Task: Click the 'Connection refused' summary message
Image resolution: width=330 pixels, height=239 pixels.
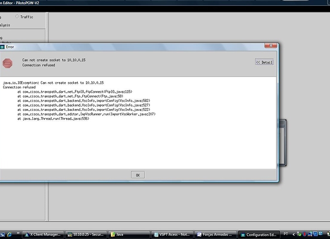Action: click(x=39, y=65)
